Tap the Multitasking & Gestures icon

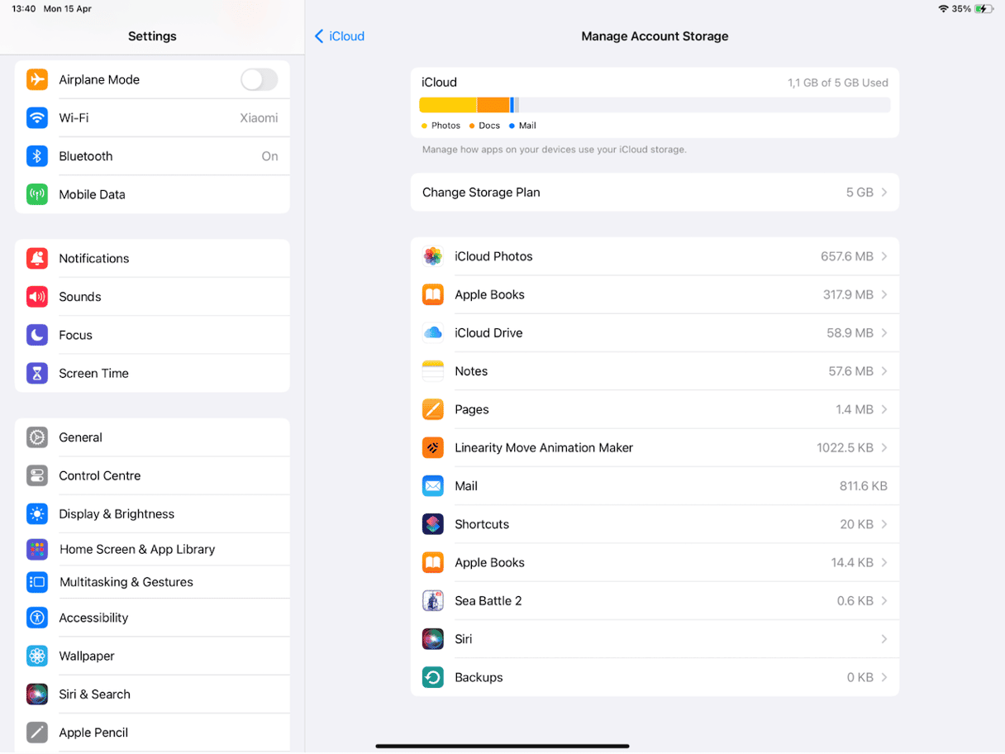click(37, 582)
